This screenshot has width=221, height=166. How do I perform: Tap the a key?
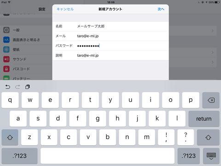[18, 119]
